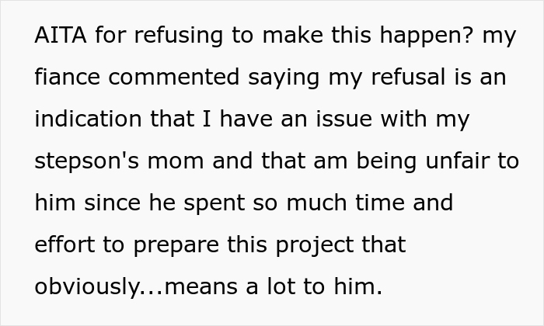Click the word "obviously..."

click(x=99, y=287)
